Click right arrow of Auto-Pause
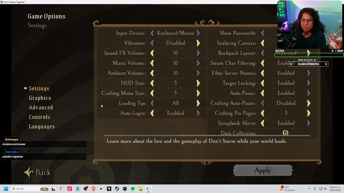The width and height of the screenshot is (344, 193). (309, 93)
